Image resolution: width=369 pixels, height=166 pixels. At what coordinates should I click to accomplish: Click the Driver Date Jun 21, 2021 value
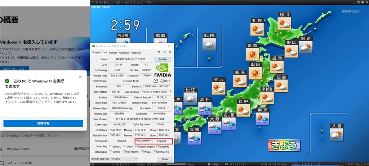[120, 124]
